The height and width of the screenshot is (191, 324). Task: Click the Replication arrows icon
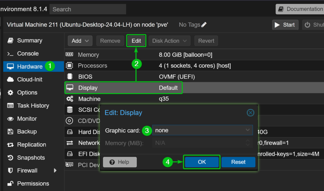click(x=10, y=145)
